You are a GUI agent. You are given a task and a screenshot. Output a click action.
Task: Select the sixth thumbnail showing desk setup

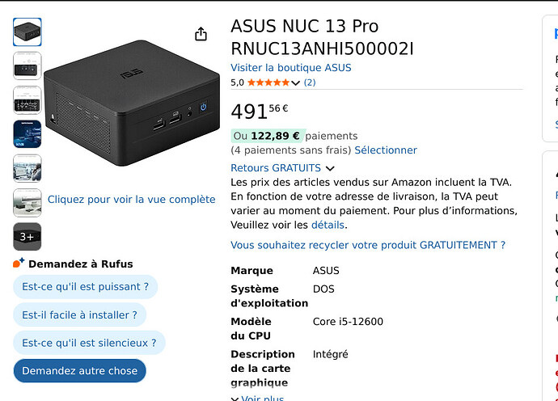(27, 202)
